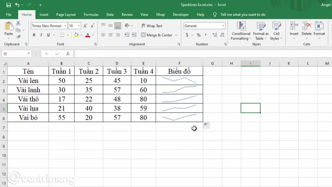Switch to the Insert tab
The height and width of the screenshot is (187, 332).
coord(44,15)
